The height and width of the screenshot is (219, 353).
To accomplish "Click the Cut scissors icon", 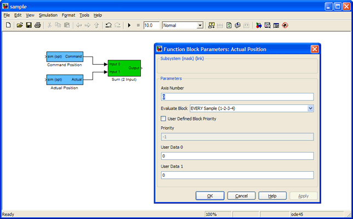I will pos(49,25).
